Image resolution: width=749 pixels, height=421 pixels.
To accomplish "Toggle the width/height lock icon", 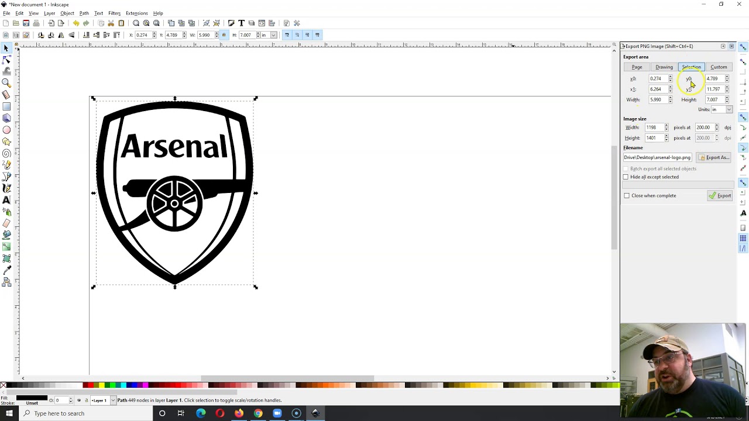I will (x=224, y=35).
